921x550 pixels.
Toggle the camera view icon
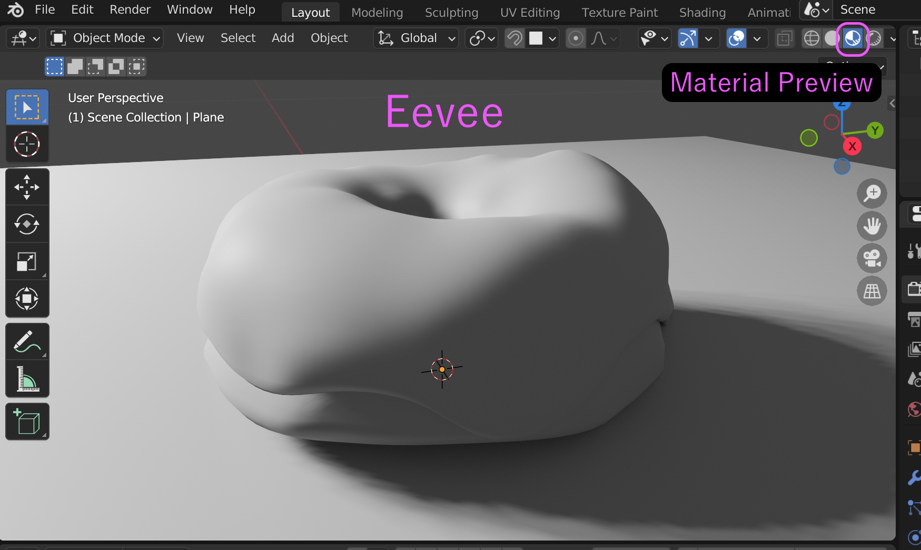click(x=872, y=258)
